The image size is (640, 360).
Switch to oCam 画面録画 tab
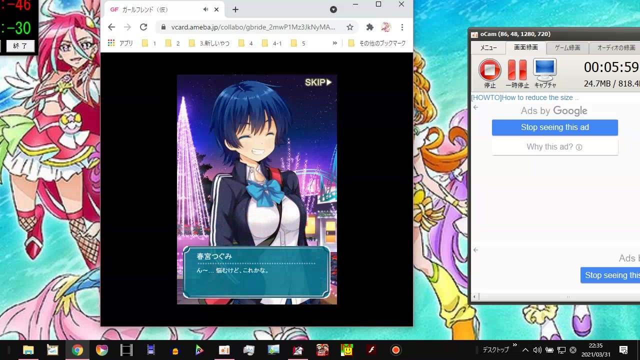coord(526,47)
